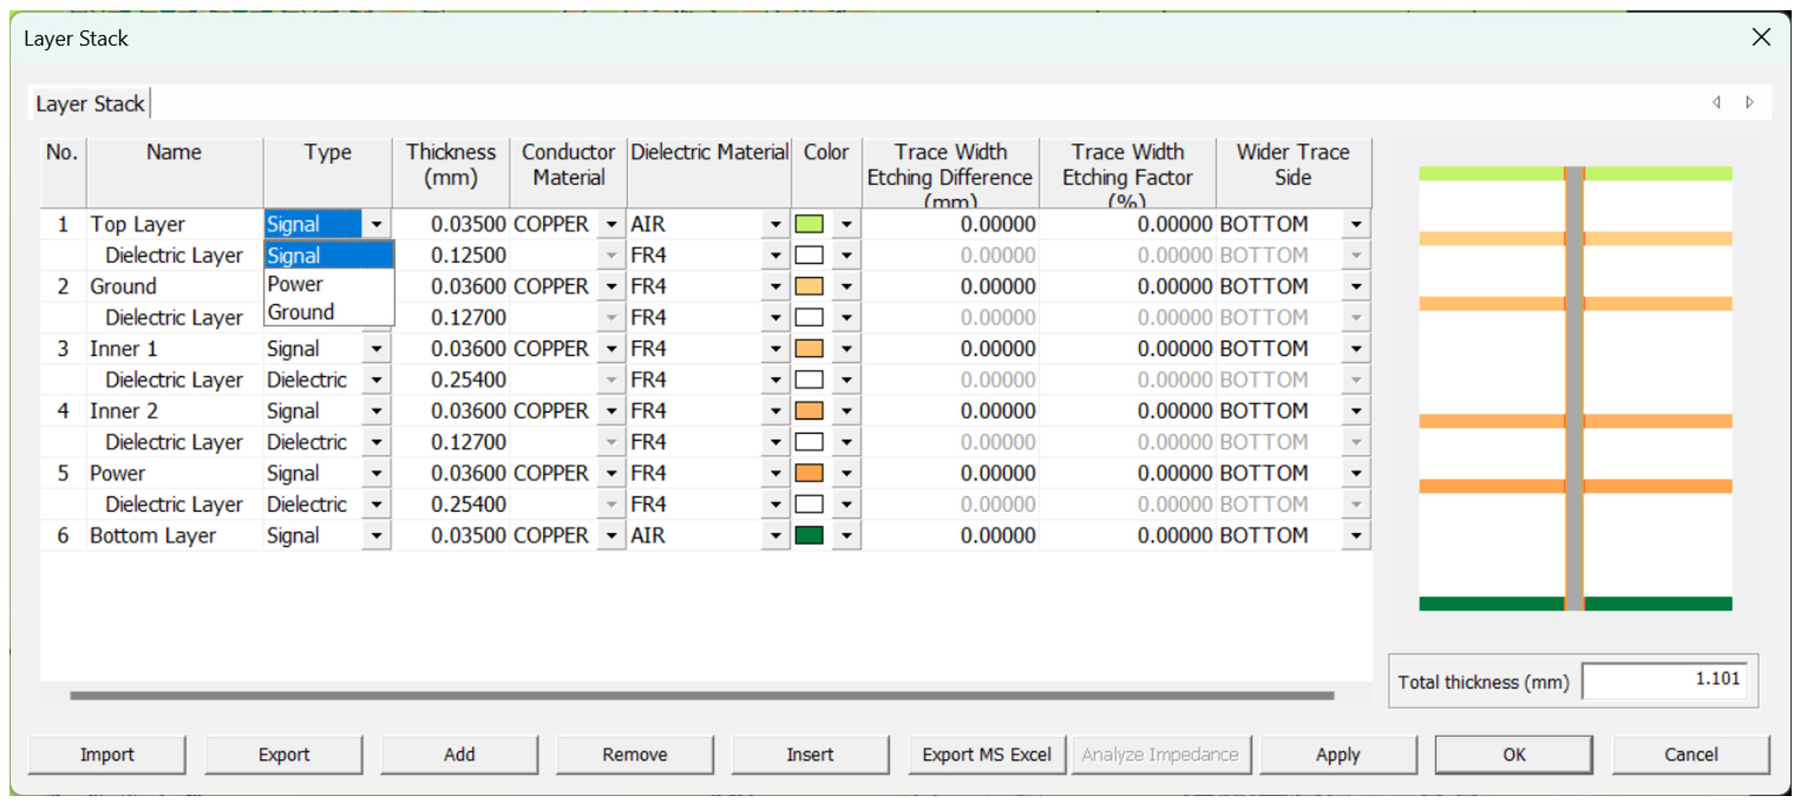
Task: Choose Power from the open Type list
Action: click(x=295, y=284)
